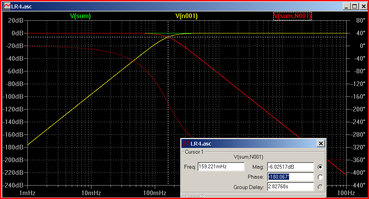Image resolution: width=369 pixels, height=199 pixels.
Task: Click the Group Delay field showing 2.82768s
Action: click(290, 187)
